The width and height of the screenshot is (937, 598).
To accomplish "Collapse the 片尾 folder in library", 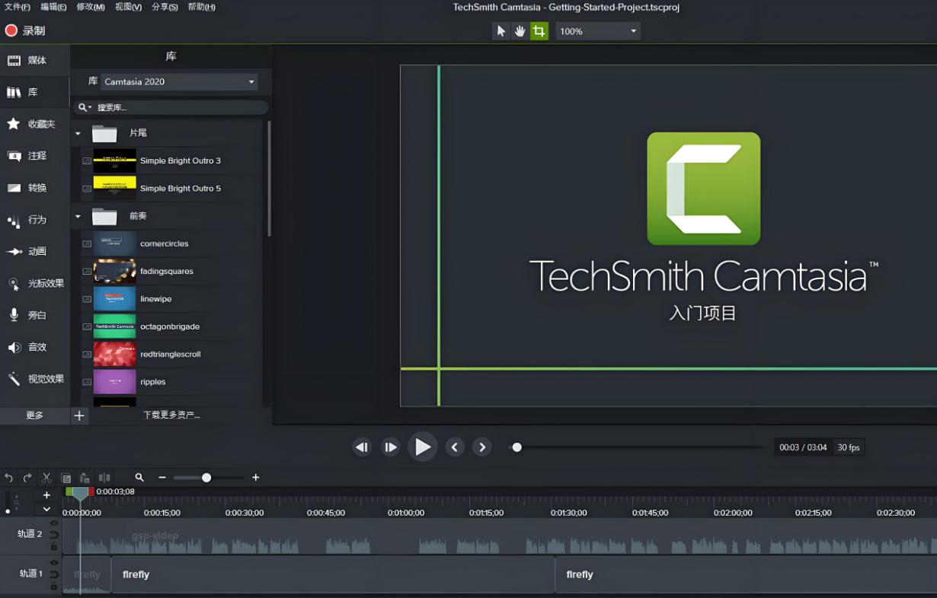I will [x=78, y=133].
